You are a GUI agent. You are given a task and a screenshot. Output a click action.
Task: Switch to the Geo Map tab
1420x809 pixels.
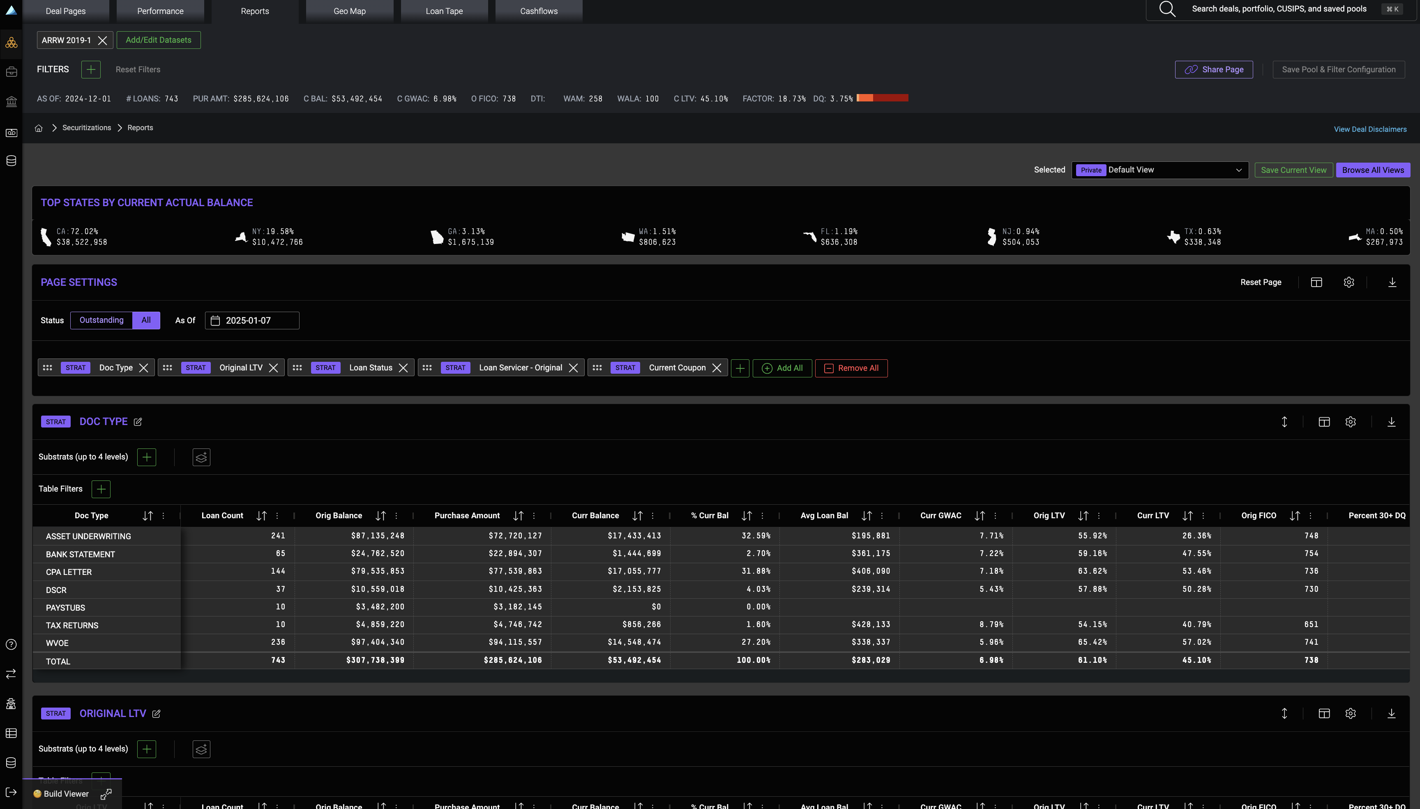pyautogui.click(x=349, y=11)
